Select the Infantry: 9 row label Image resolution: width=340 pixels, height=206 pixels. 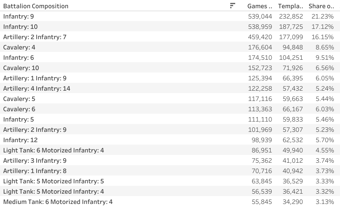click(x=18, y=16)
